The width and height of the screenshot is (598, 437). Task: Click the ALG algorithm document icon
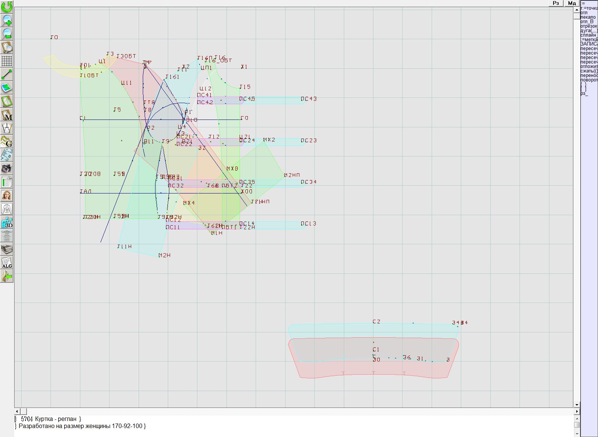[x=7, y=263]
